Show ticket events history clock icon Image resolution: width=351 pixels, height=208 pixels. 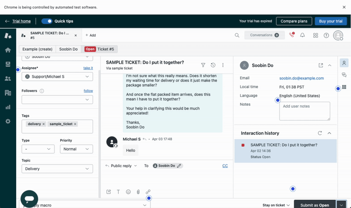pyautogui.click(x=213, y=65)
